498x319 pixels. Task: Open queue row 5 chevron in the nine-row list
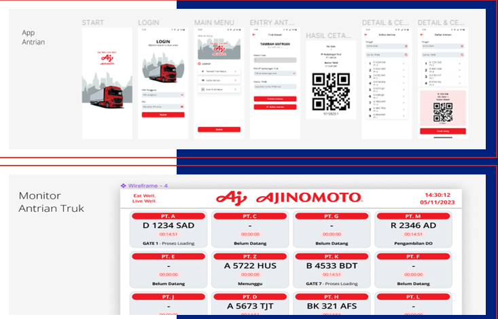tap(404, 90)
